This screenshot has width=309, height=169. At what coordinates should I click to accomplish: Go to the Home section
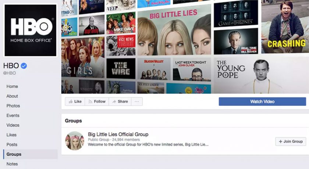pyautogui.click(x=12, y=86)
